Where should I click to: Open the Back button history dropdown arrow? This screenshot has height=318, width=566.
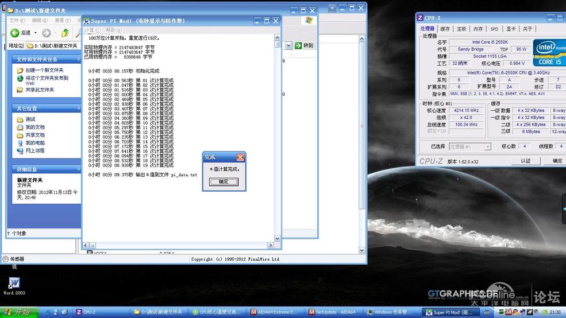coord(36,33)
